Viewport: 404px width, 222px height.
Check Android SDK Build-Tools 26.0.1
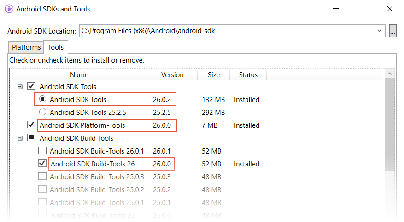tap(42, 150)
